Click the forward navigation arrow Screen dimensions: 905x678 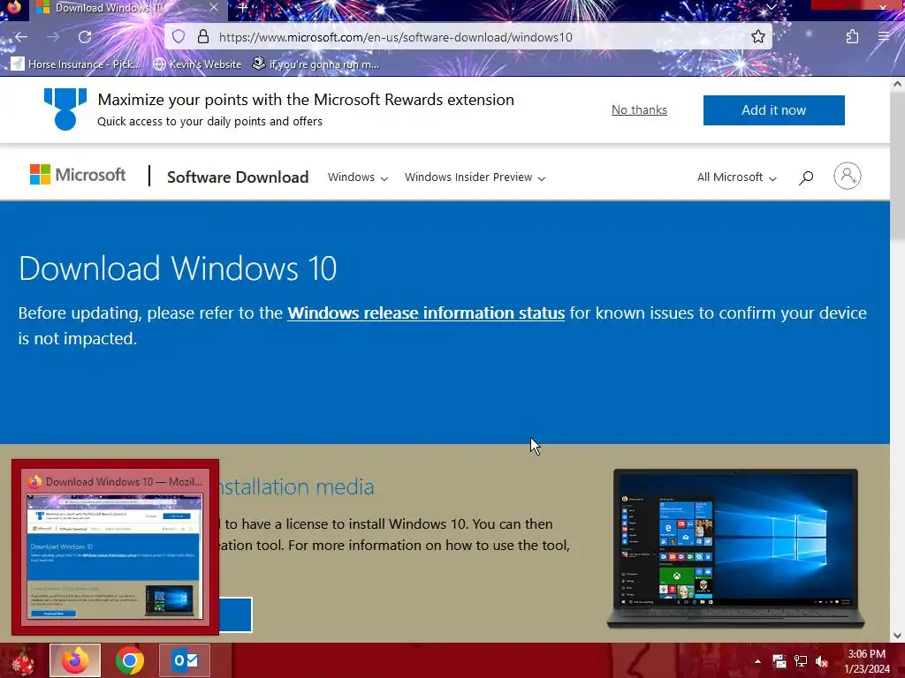[x=52, y=37]
